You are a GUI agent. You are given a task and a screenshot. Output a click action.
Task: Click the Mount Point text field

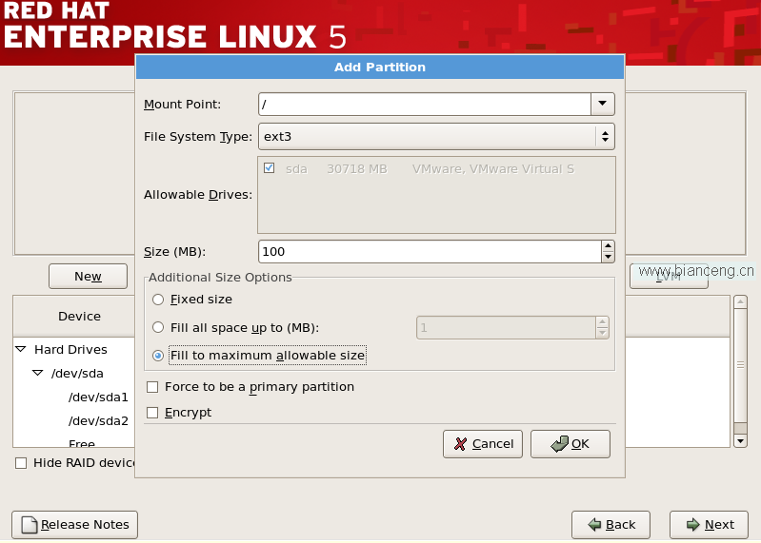[x=425, y=104]
